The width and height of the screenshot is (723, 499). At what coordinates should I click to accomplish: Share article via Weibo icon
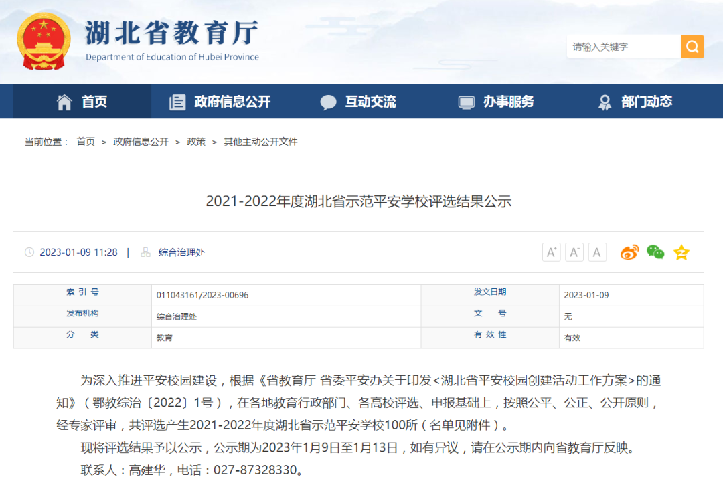point(629,252)
